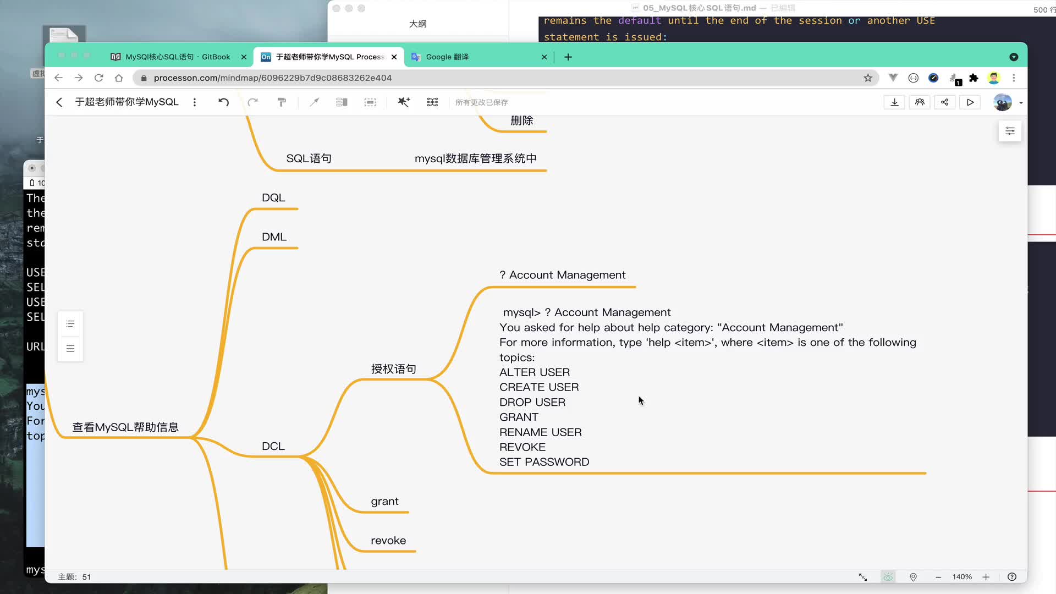
Task: Click the 所有更改已保存 save status button
Action: pyautogui.click(x=483, y=102)
